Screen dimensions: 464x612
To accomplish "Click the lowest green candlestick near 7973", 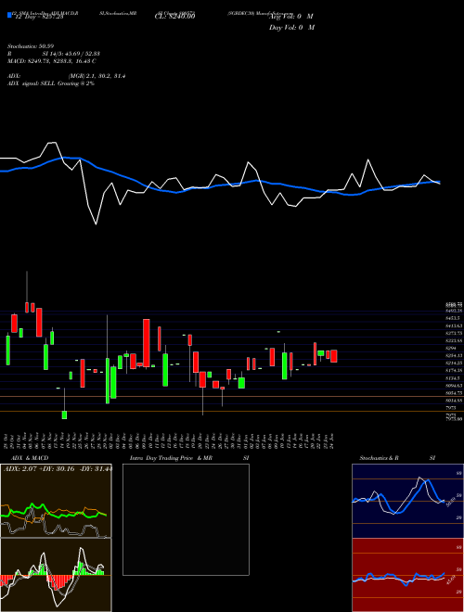I will pos(64,414).
